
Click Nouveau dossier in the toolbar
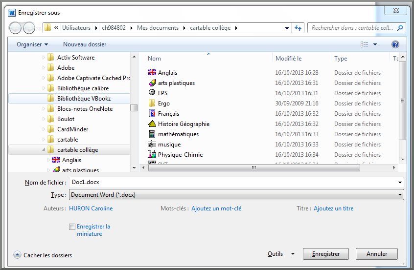85,44
